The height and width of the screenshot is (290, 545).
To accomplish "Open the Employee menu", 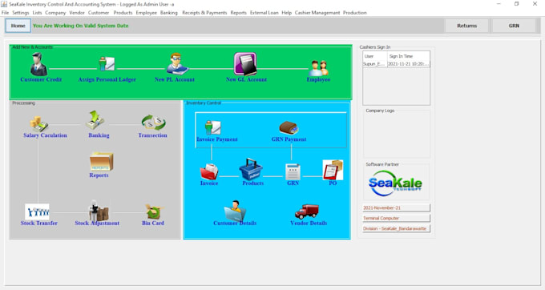I will [x=147, y=13].
